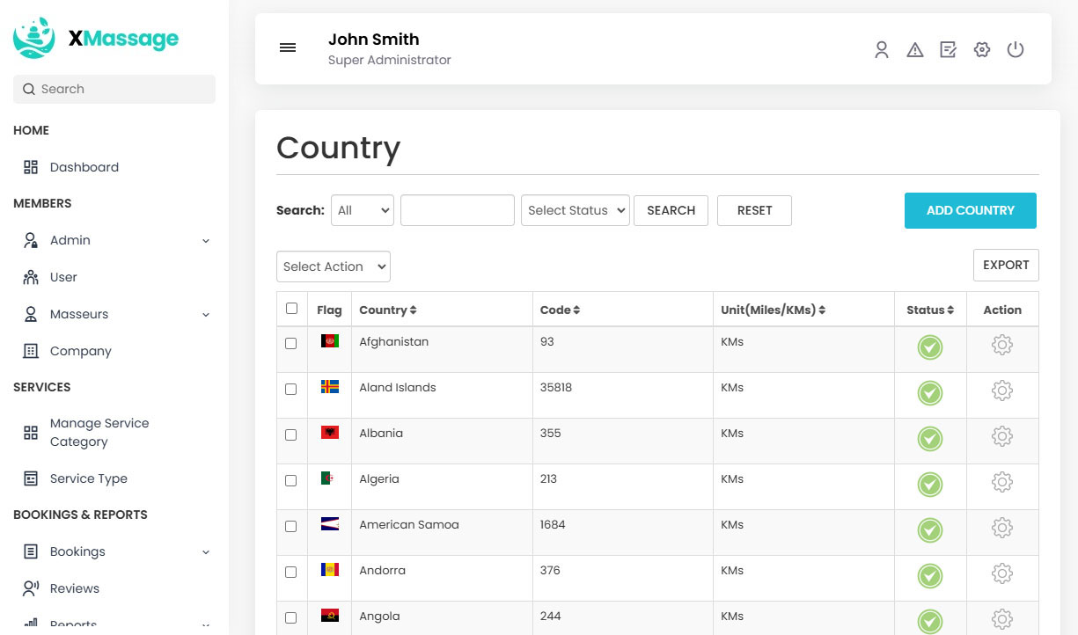The height and width of the screenshot is (635, 1078).
Task: Open the Select Action dropdown
Action: [333, 266]
